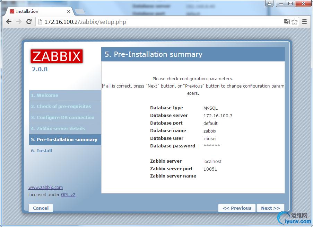Viewport: 313px width, 227px height.
Task: Click the Database type value MySQL
Action: 210,108
